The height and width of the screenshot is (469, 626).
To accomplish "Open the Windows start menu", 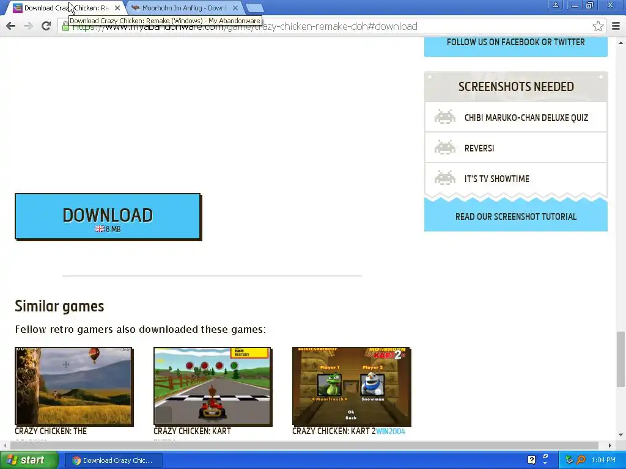I will coord(29,460).
